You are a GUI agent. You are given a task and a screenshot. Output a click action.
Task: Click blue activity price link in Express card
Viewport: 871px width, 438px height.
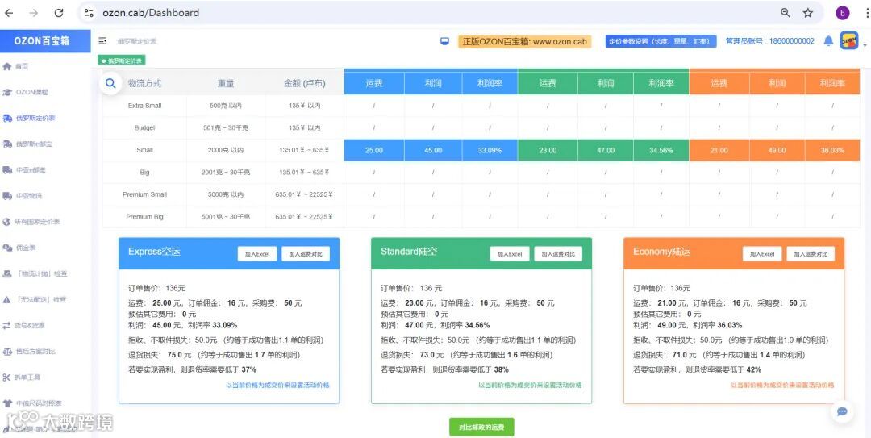(x=277, y=385)
